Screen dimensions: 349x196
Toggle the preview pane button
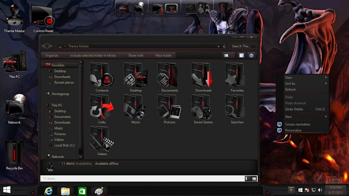[x=242, y=56]
